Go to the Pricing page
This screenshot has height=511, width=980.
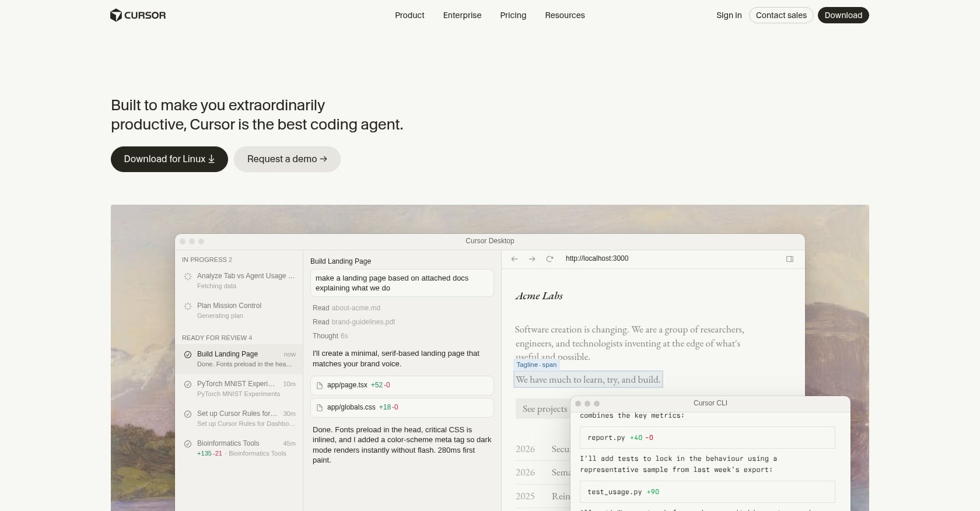(513, 15)
